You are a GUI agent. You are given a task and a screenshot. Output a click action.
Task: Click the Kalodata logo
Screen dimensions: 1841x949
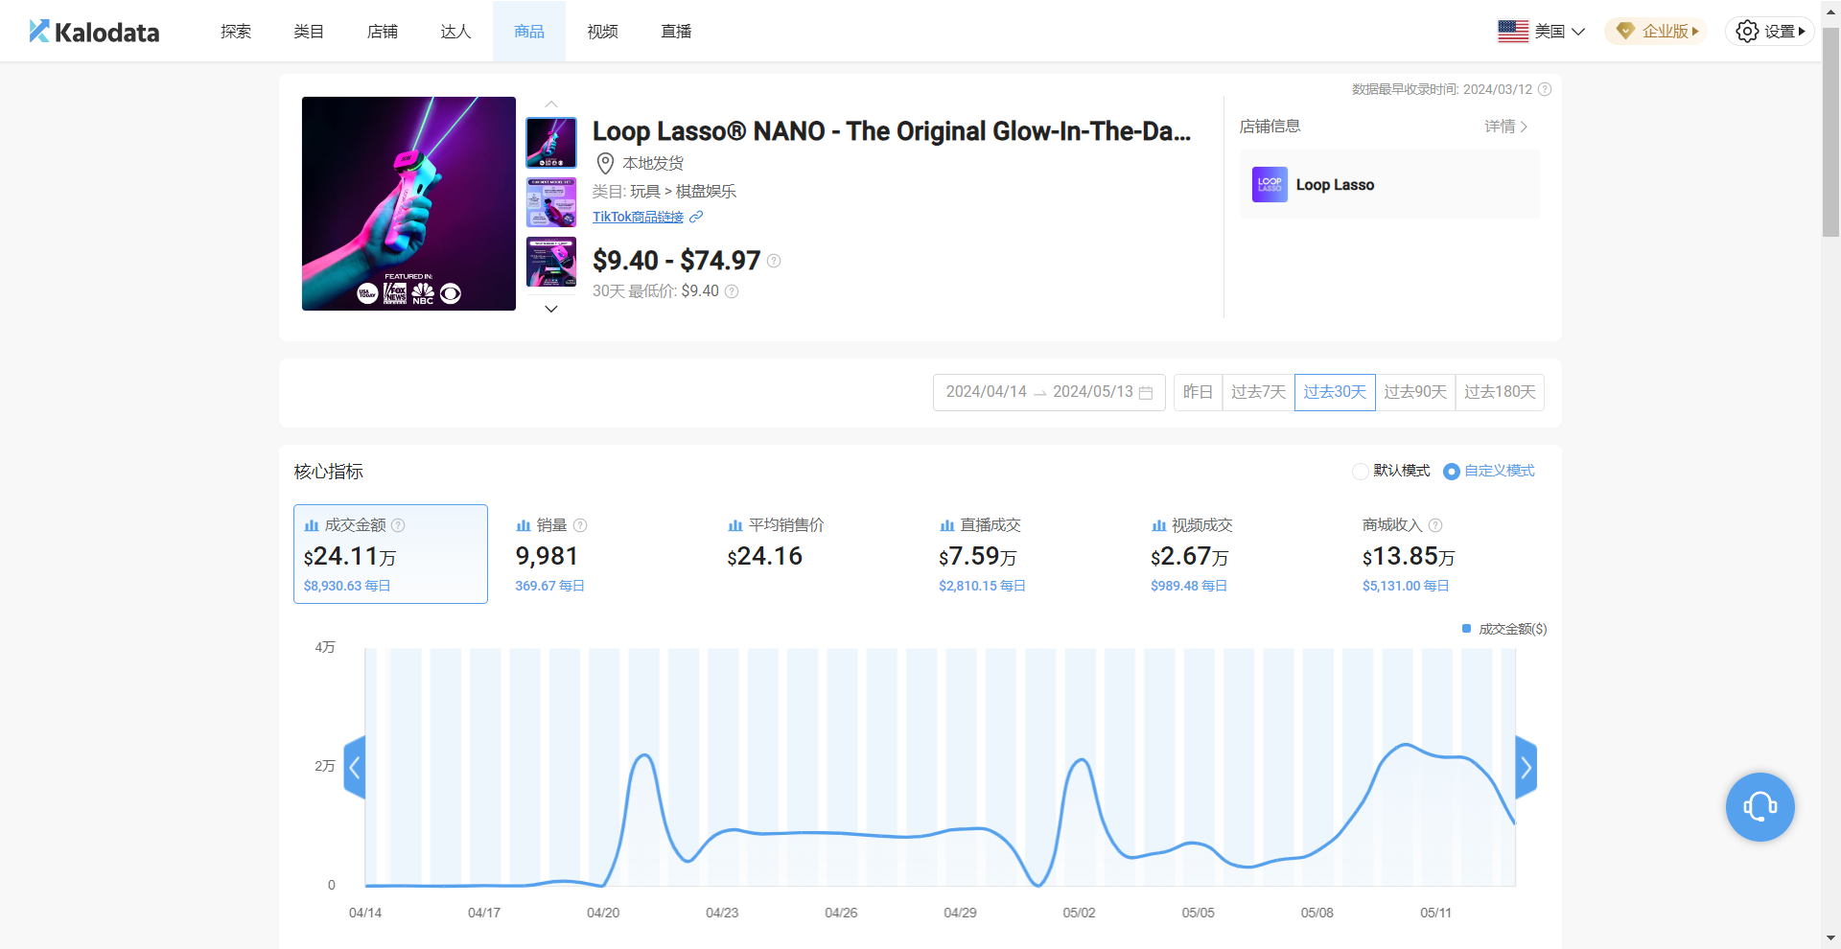click(94, 32)
